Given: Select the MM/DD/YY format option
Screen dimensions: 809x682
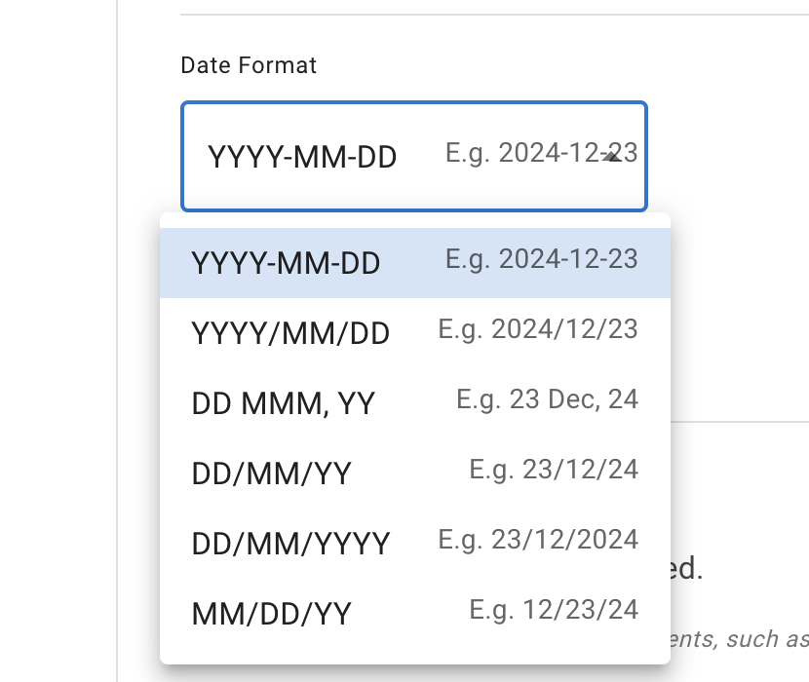Looking at the screenshot, I should pyautogui.click(x=271, y=613).
